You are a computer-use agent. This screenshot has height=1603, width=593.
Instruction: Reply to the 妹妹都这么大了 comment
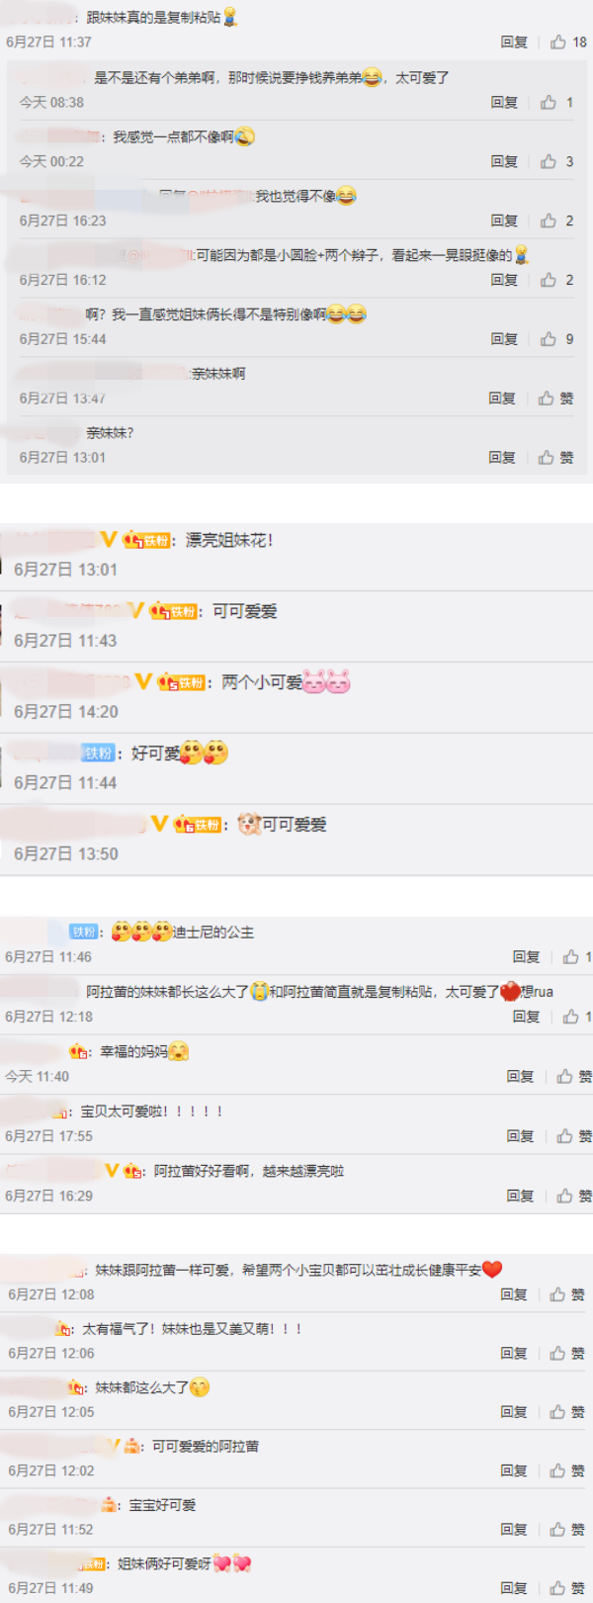pos(514,1412)
